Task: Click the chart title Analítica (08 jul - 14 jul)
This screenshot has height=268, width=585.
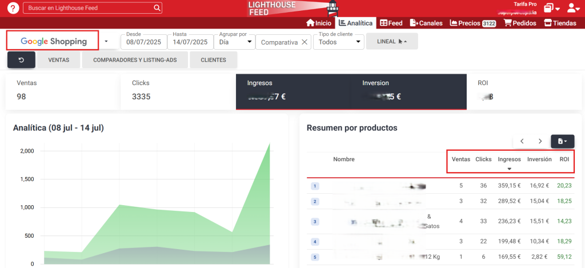Action: (58, 128)
